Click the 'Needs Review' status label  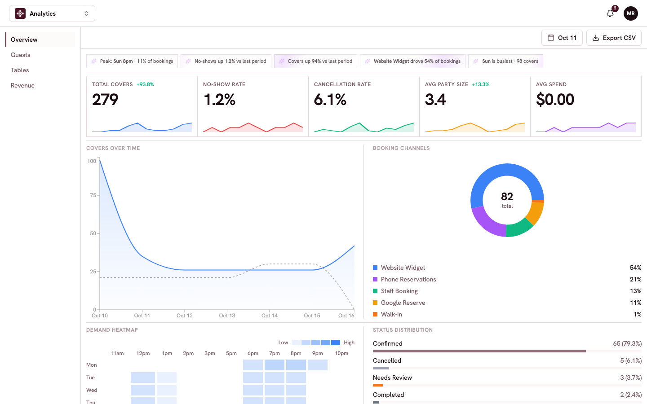[392, 378]
